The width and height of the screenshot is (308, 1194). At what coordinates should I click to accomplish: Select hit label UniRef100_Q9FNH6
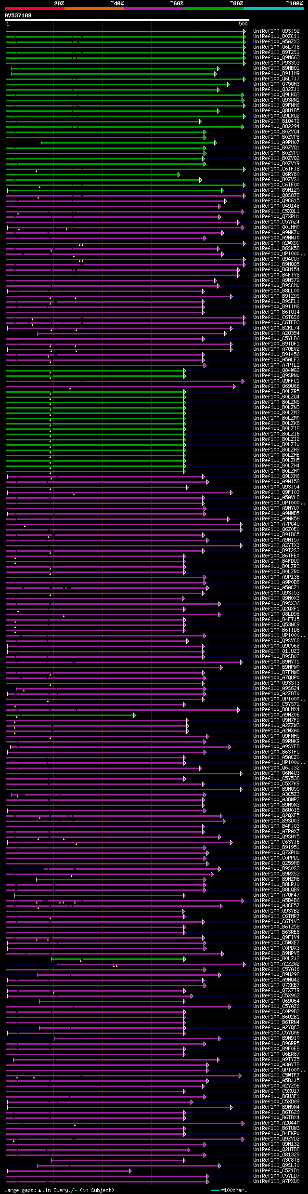coord(276,106)
